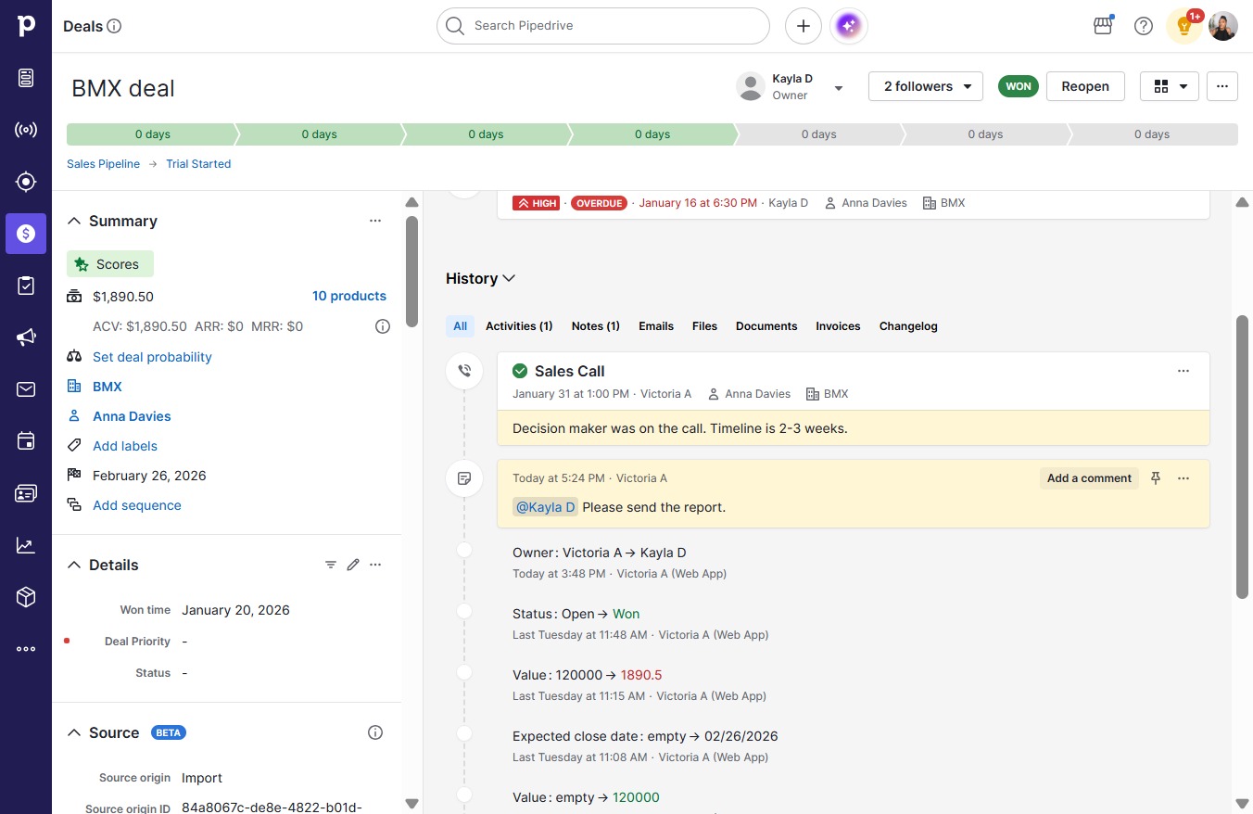Open the live pulse sidebar icon
Viewport: 1253px width, 814px height.
(26, 130)
